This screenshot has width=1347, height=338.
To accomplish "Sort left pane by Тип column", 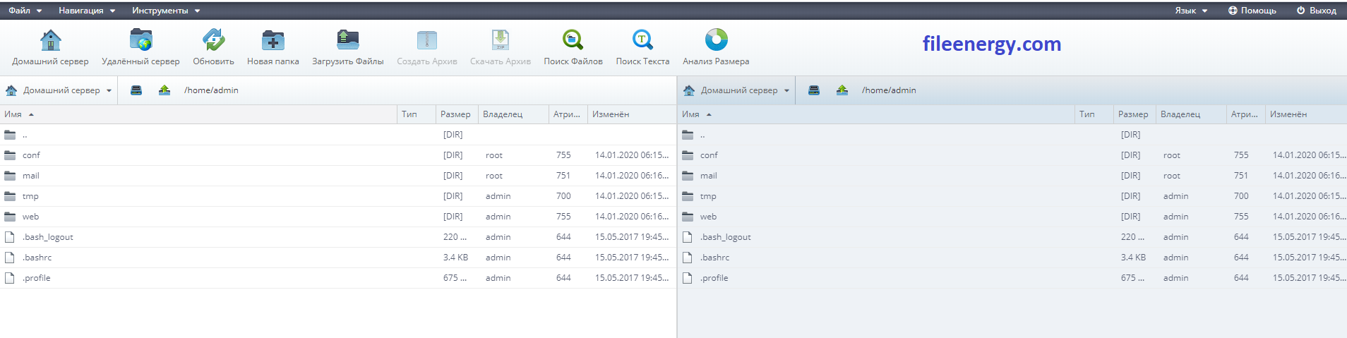I will [417, 114].
